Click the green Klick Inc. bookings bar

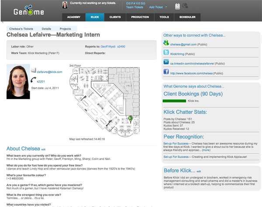pos(174,101)
